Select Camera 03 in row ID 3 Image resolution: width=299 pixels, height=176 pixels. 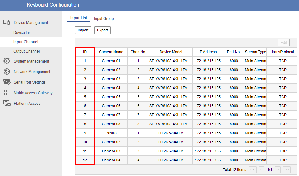[111, 79]
